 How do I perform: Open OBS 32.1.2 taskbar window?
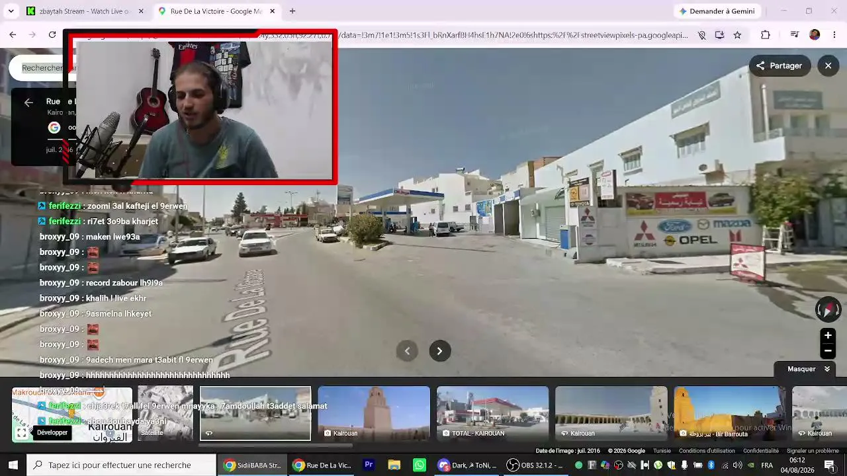(x=535, y=465)
